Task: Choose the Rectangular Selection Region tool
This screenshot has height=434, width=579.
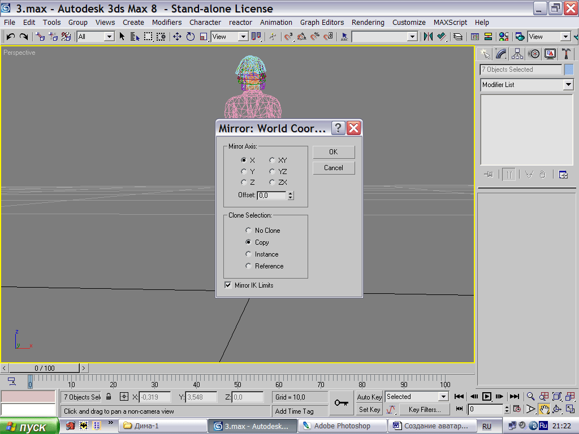Action: [x=148, y=37]
